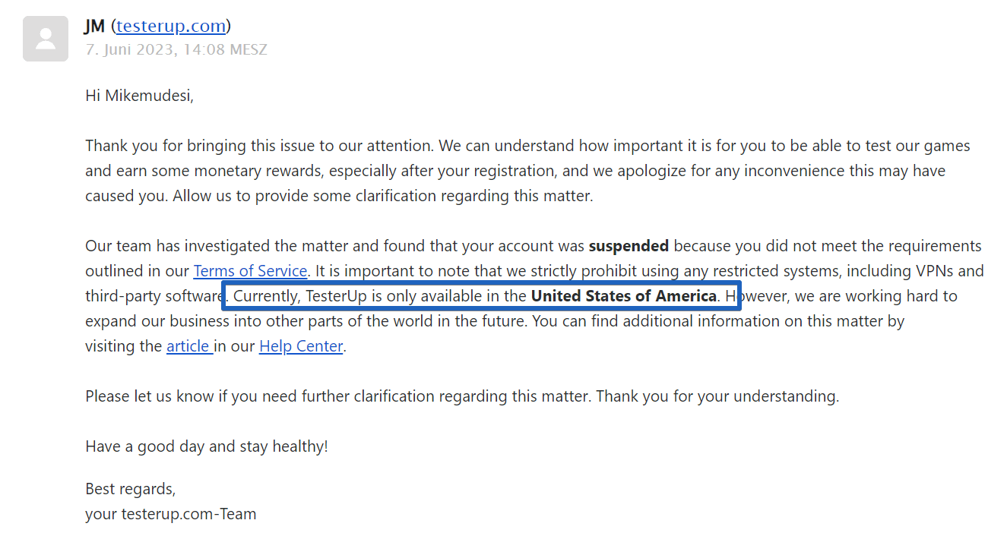Open the Terms of Service link
The image size is (988, 536).
point(250,271)
